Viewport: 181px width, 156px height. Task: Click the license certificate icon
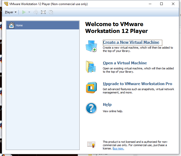click(x=91, y=145)
